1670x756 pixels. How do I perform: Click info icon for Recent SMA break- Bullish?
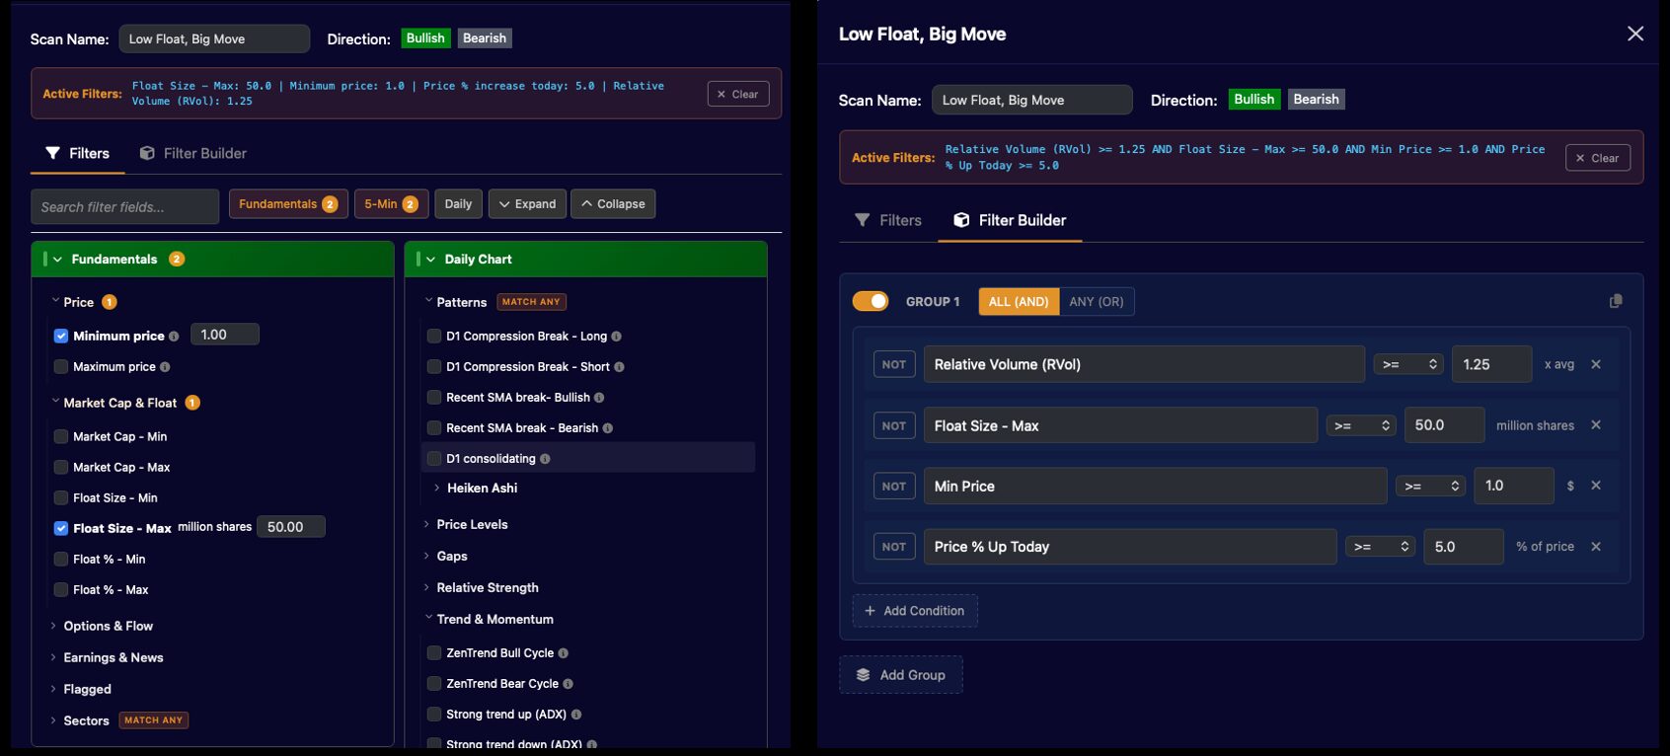coord(599,398)
